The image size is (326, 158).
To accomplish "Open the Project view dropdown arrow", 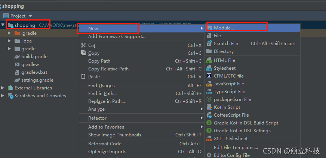I will click(30, 16).
